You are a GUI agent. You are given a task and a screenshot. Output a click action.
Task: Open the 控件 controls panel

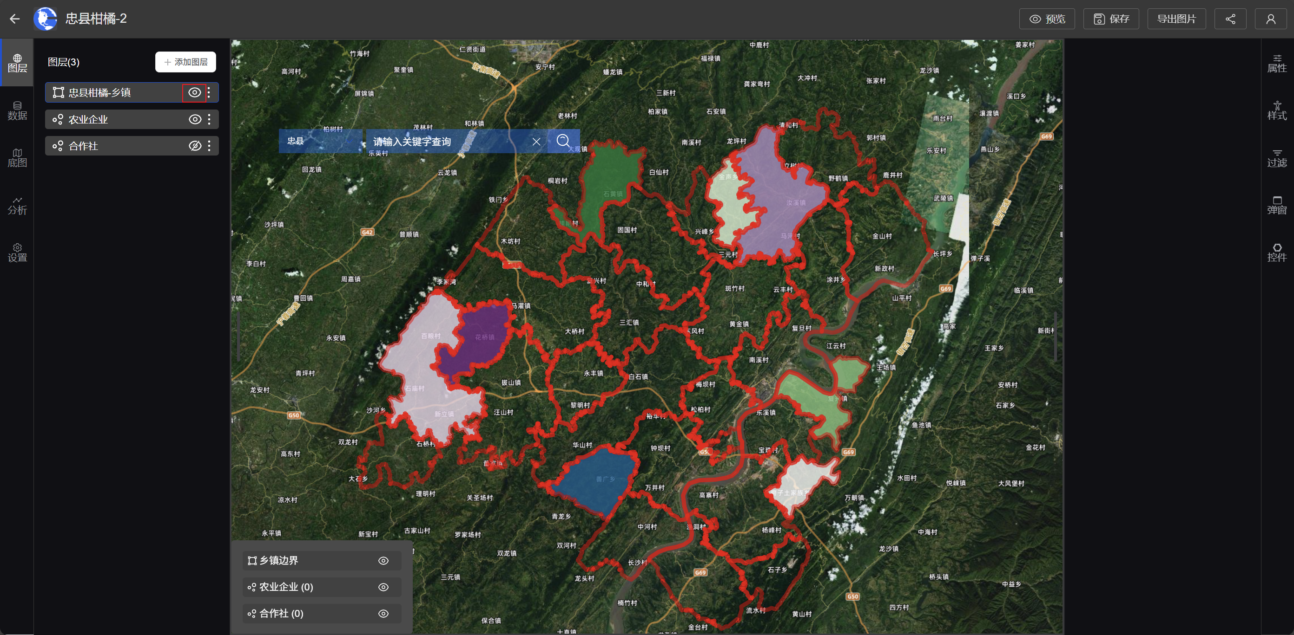click(x=1276, y=253)
